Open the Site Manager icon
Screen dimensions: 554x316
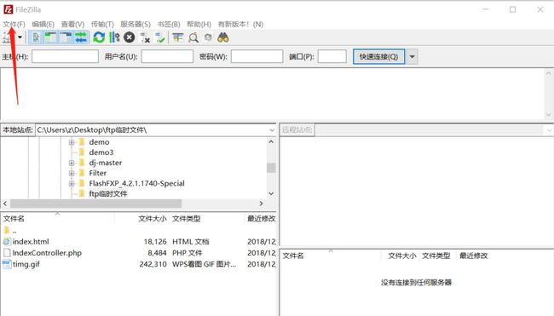[7, 37]
